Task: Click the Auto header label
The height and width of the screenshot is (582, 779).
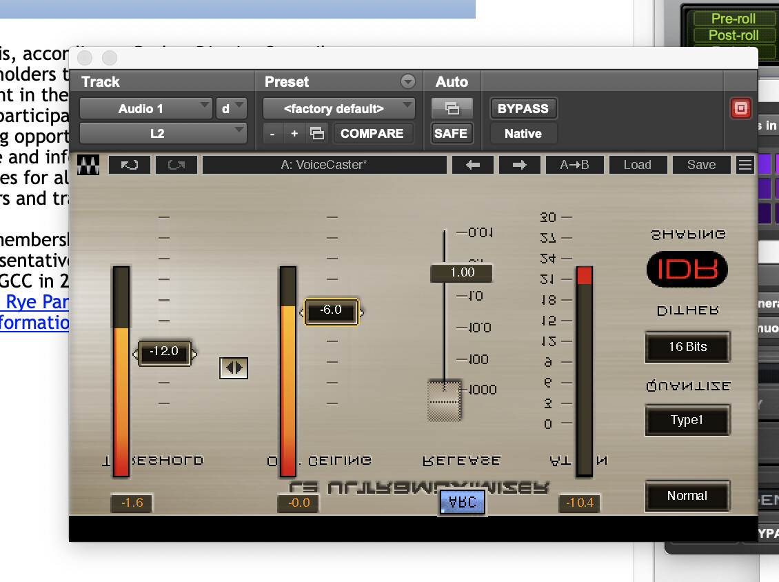Action: (x=452, y=81)
